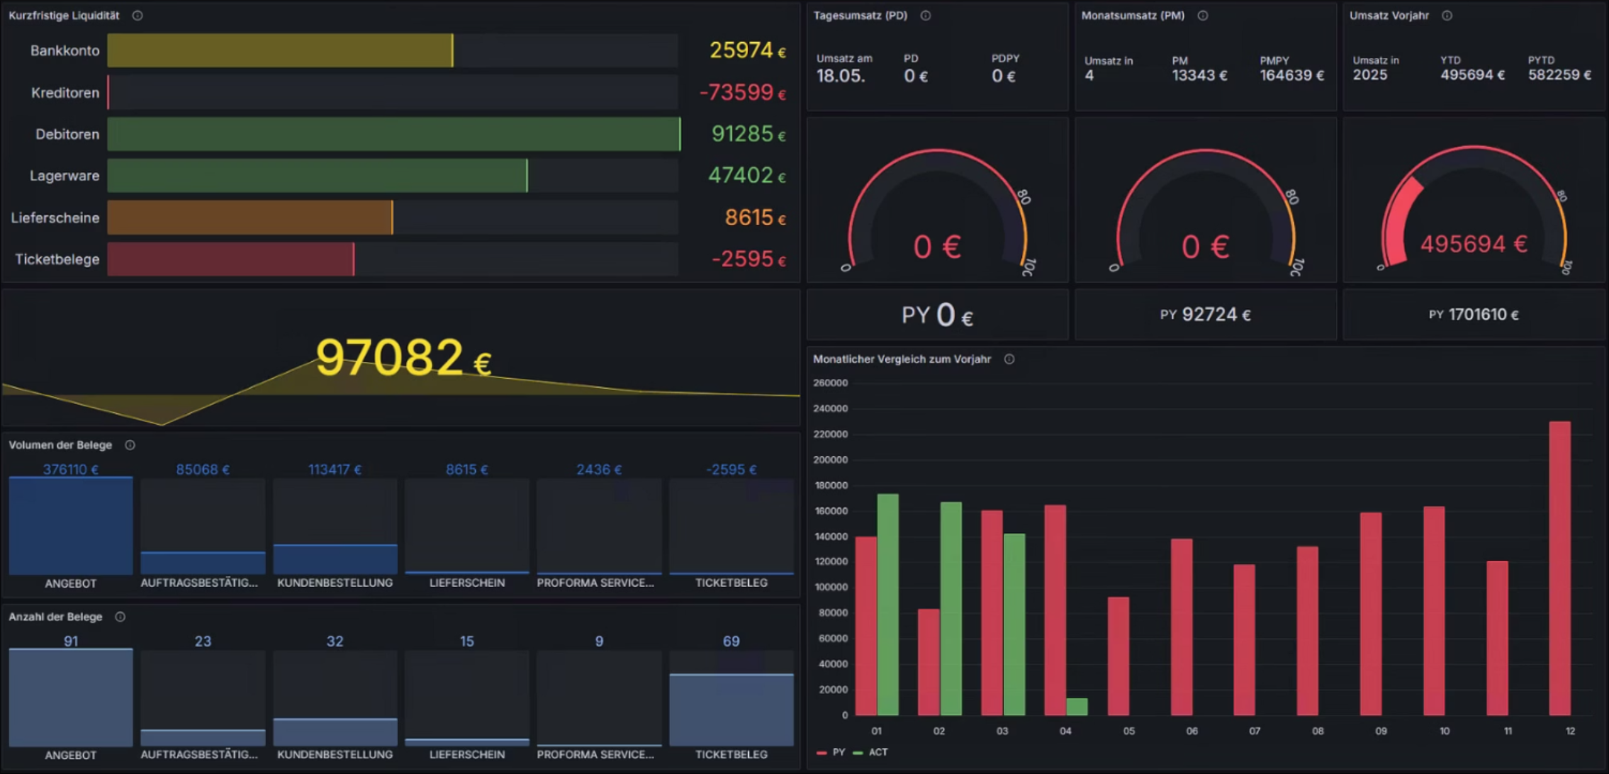
Task: Select KUNDENBESTELLUNG count bar showing 32
Action: click(335, 698)
